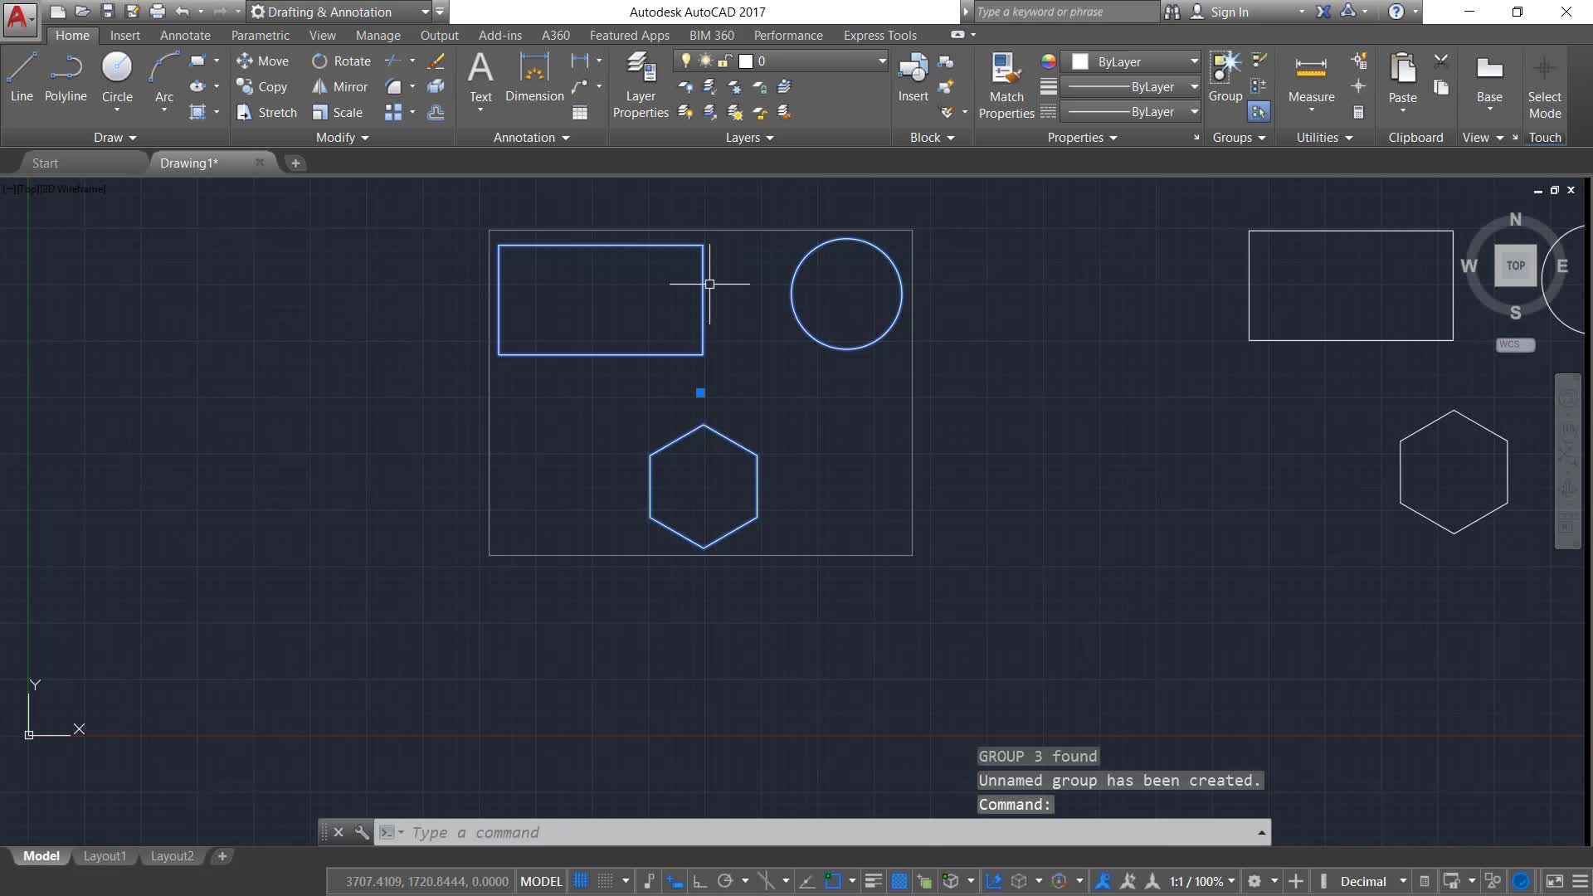Switch to the Layout1 tab

(x=105, y=856)
